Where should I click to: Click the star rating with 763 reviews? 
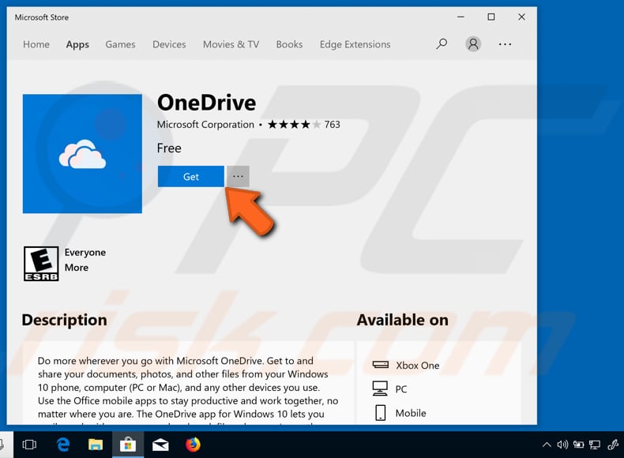pos(304,125)
